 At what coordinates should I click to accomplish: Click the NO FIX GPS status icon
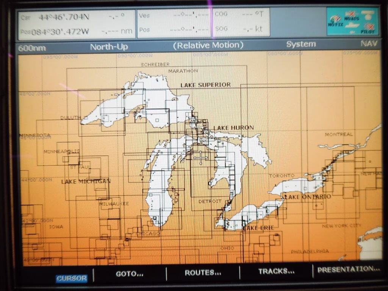click(x=335, y=20)
